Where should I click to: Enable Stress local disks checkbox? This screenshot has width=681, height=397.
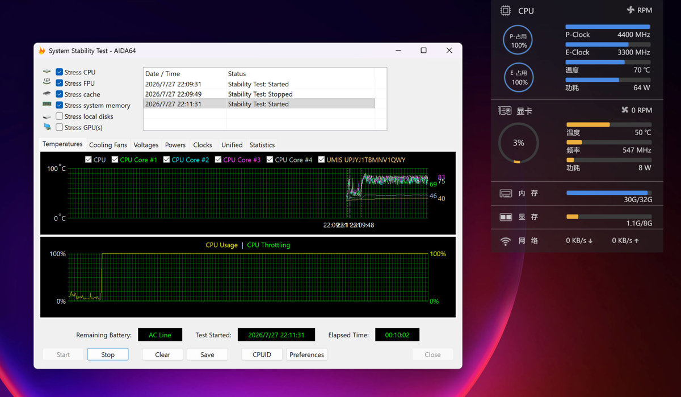coord(59,116)
